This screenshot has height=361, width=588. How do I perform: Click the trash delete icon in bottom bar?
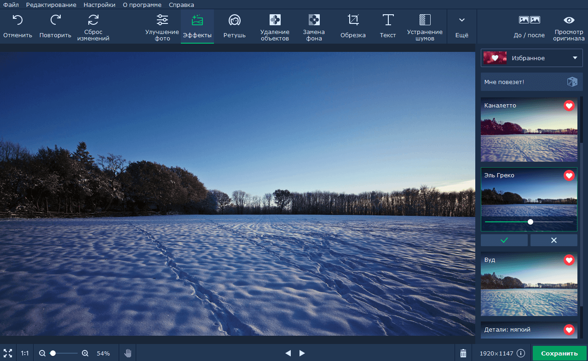[463, 353]
